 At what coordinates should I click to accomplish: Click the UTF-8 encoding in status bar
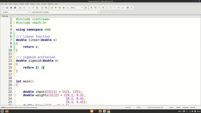click(x=139, y=107)
